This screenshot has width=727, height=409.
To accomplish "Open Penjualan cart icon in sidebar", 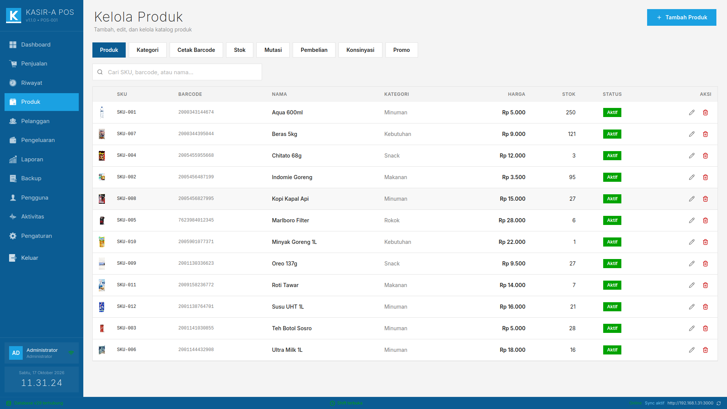I will pyautogui.click(x=13, y=64).
